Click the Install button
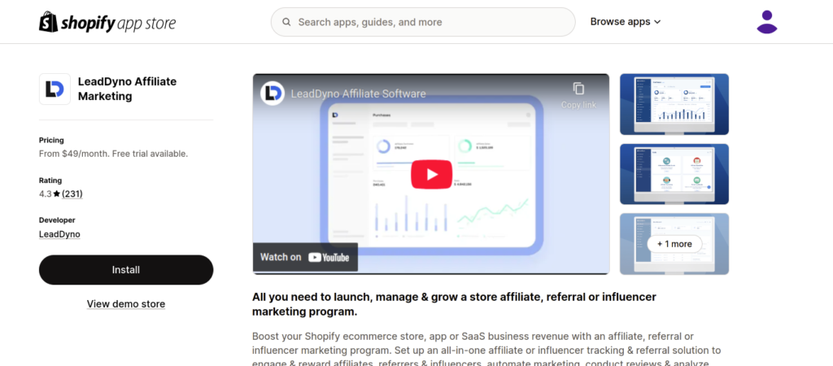This screenshot has height=366, width=833. [x=126, y=270]
